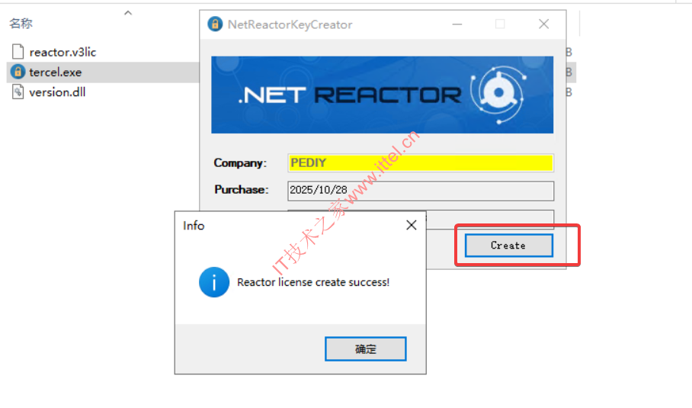Click the yellow Company field containing PEDIY

tap(421, 163)
